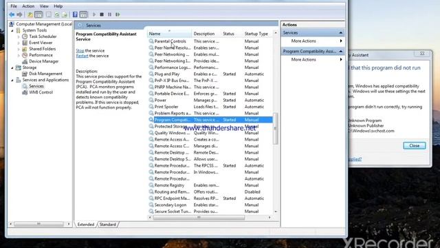Select the Task Scheduler clock icon
Image resolution: width=440 pixels, height=248 pixels.
25,37
